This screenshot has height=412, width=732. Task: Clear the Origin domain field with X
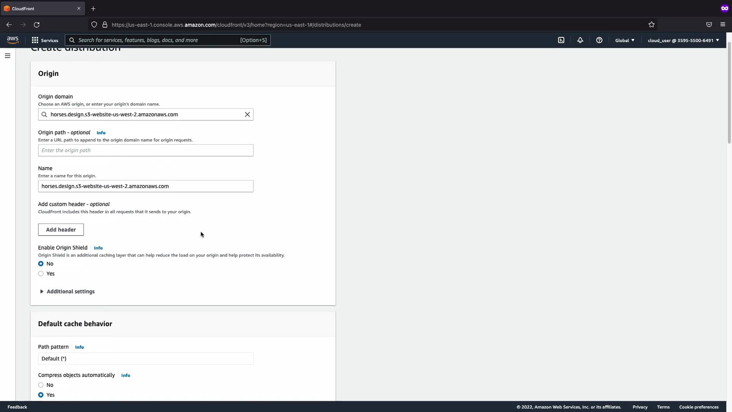click(x=247, y=114)
